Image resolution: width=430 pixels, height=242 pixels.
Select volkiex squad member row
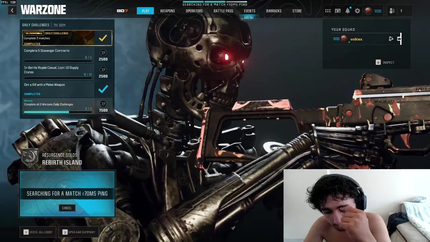[366, 39]
